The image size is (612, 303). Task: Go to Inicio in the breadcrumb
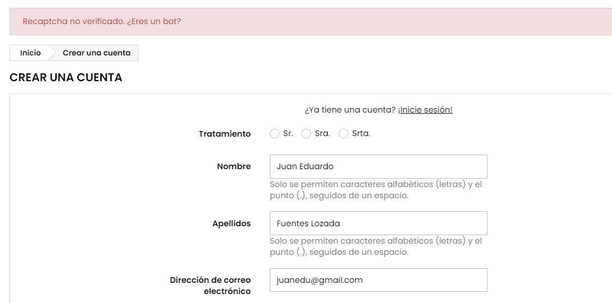coord(30,53)
